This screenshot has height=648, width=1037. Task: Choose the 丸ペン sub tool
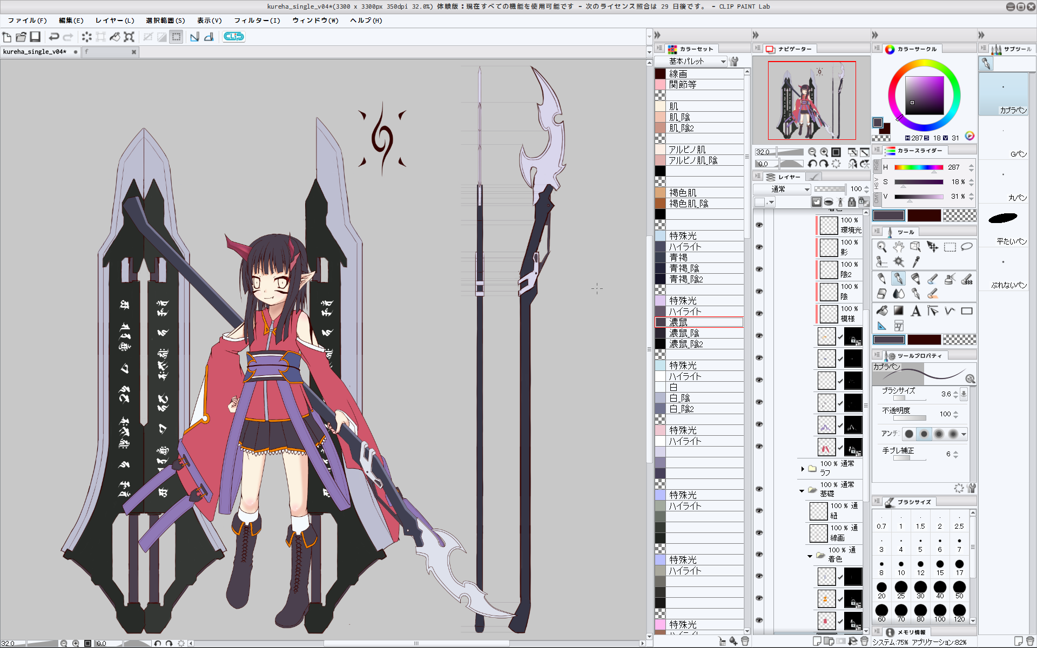pos(1004,181)
